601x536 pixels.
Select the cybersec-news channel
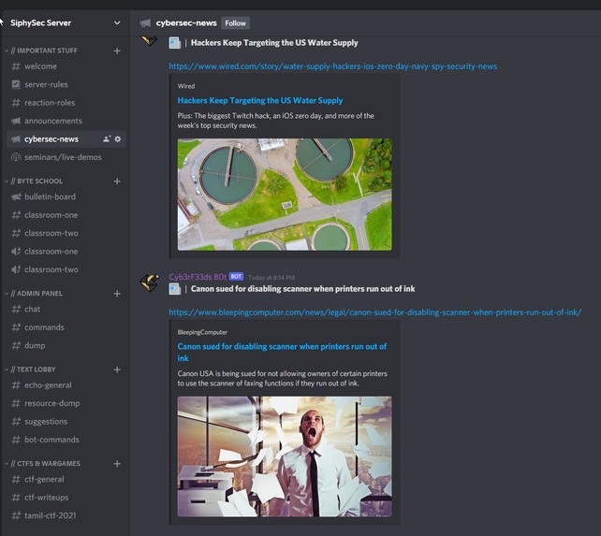(66, 139)
